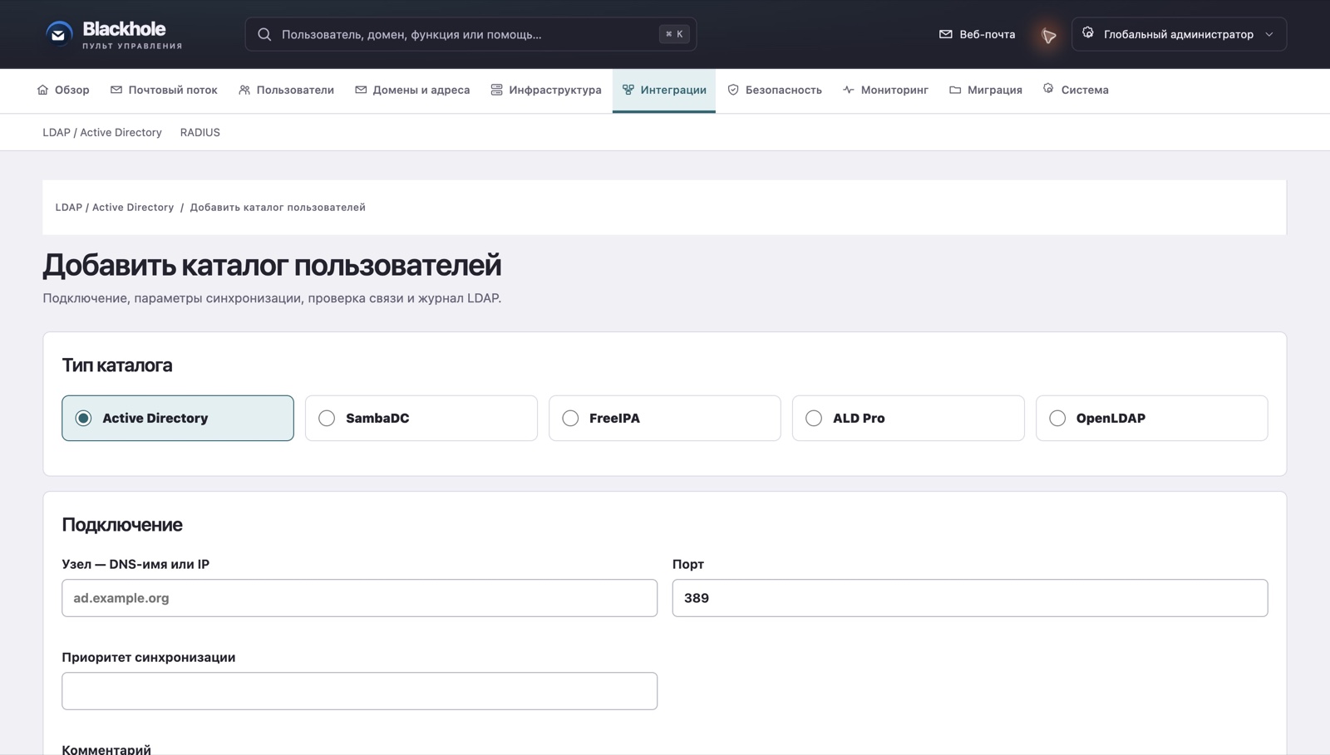
Task: Select SambaDC catalog type
Action: 421,418
